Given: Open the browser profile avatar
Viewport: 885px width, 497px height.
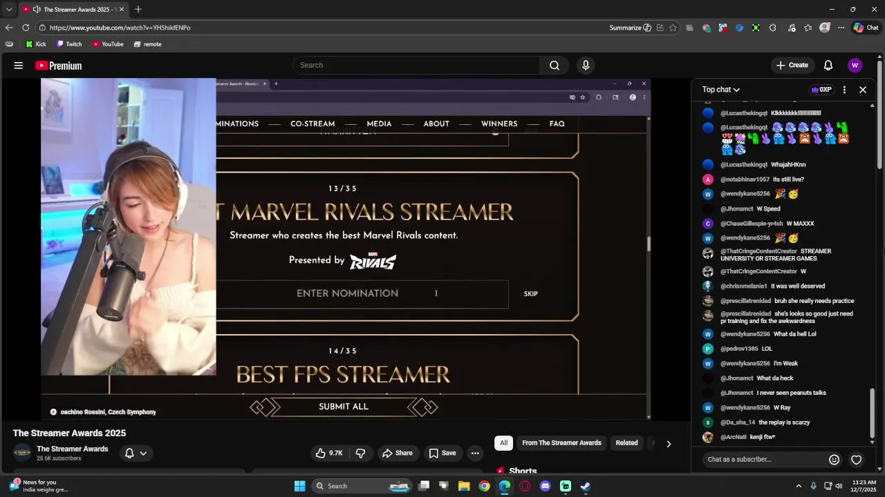Looking at the screenshot, I should [824, 28].
